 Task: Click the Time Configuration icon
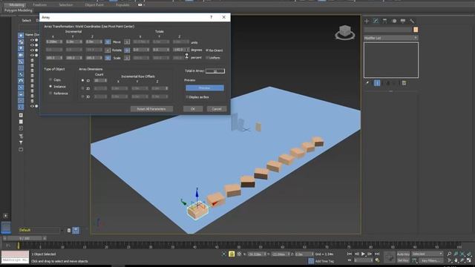click(x=377, y=260)
